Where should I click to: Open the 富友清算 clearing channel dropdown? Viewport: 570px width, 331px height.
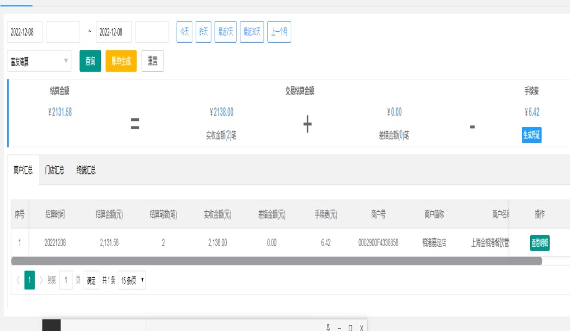tap(39, 61)
